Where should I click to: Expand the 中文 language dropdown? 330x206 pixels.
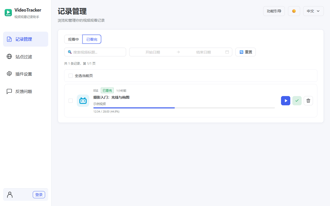point(313,11)
